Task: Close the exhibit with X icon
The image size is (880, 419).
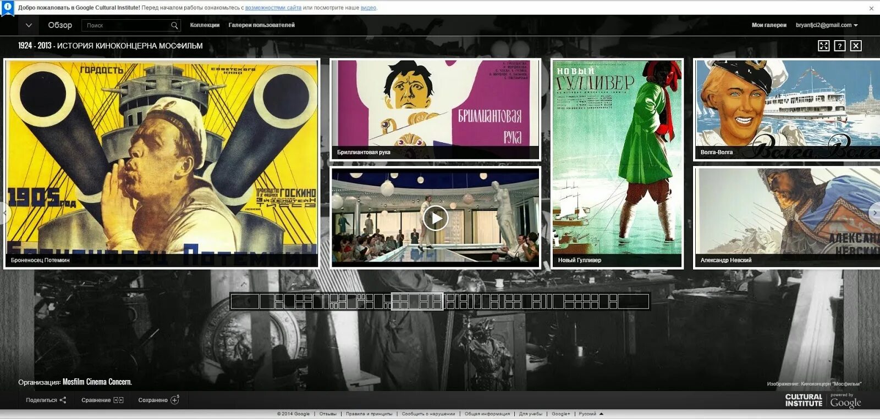Action: coord(856,46)
